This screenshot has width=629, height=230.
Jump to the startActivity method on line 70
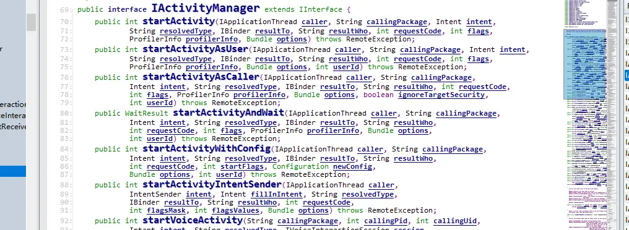tap(178, 21)
